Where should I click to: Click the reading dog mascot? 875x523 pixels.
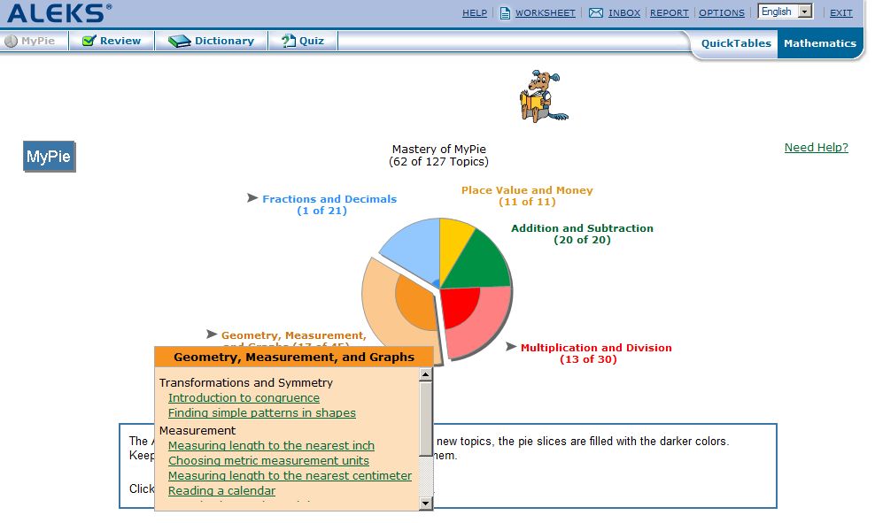click(542, 96)
